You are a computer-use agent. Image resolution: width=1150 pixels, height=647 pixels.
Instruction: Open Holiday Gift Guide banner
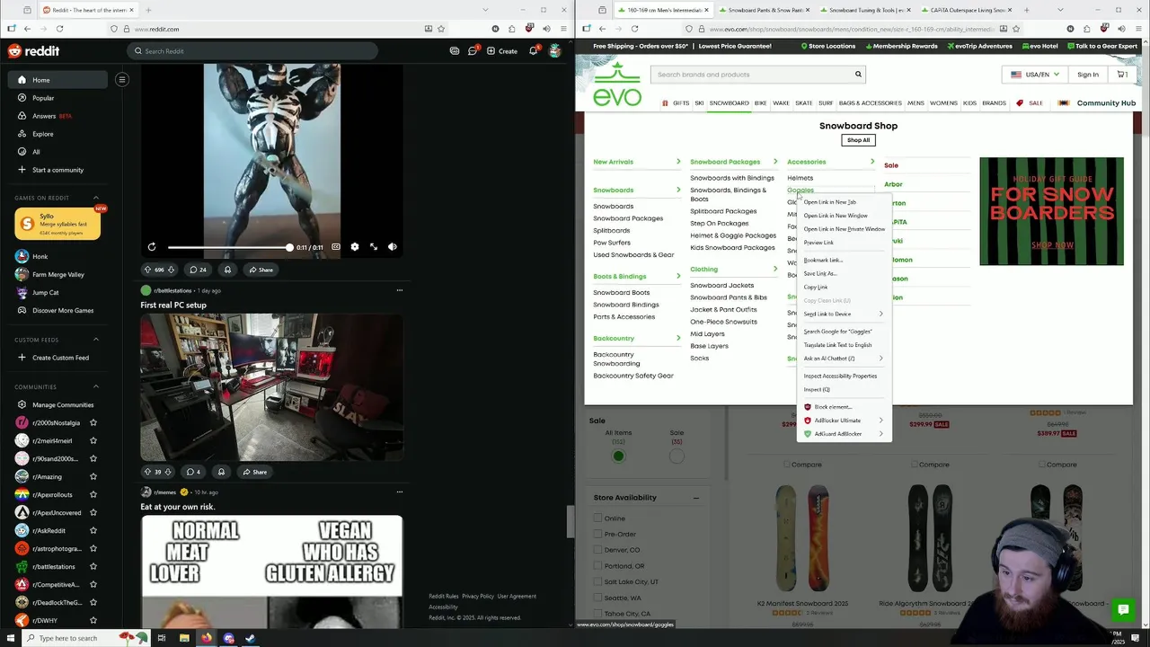(1051, 211)
